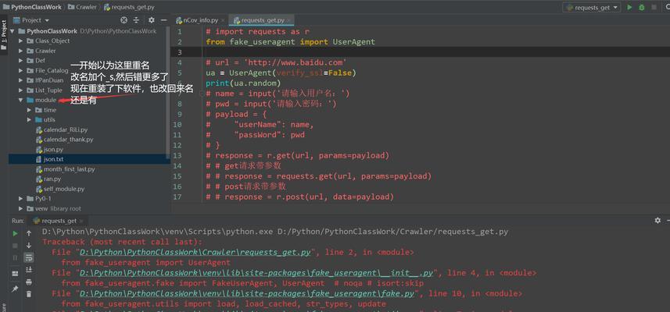Image resolution: width=670 pixels, height=312 pixels.
Task: Collapse all nodes in the Project panel
Action: pyautogui.click(x=136, y=20)
